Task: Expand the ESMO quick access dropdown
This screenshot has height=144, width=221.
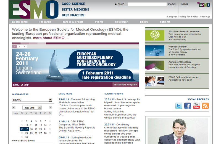Action: [x=50, y=100]
